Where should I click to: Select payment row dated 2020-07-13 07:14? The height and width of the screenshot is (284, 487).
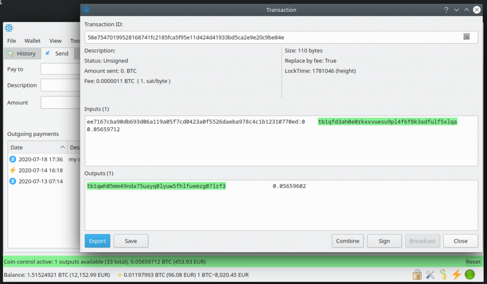[44, 181]
